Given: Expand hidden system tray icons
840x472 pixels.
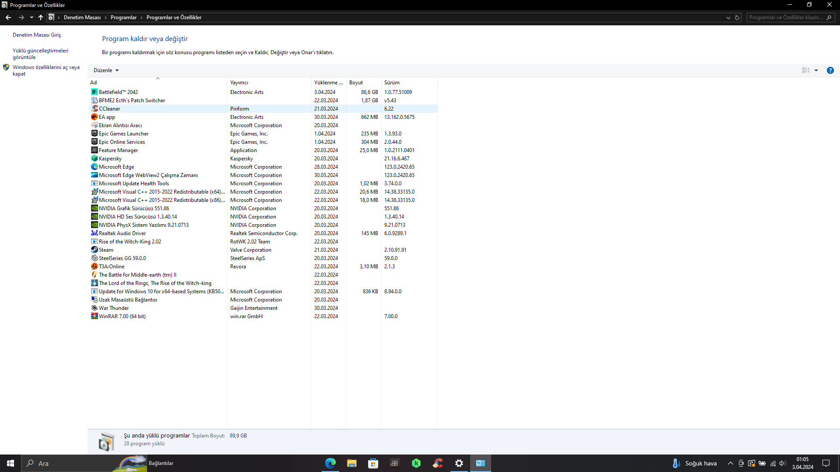Looking at the screenshot, I should coord(730,463).
